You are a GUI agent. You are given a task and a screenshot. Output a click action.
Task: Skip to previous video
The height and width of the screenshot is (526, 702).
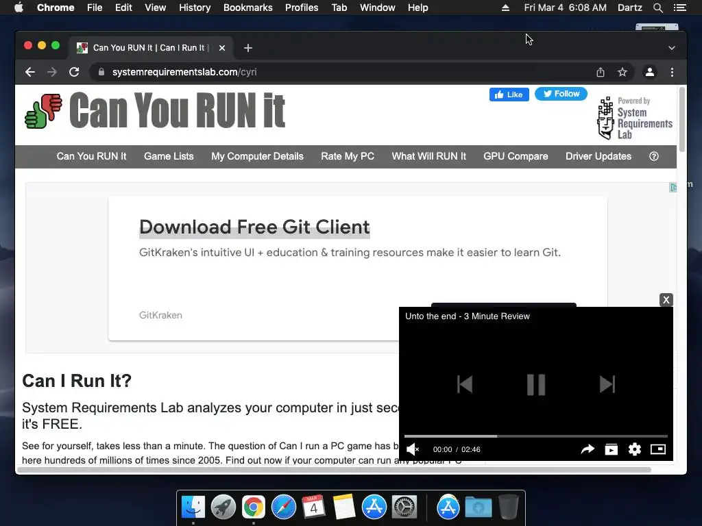(465, 384)
